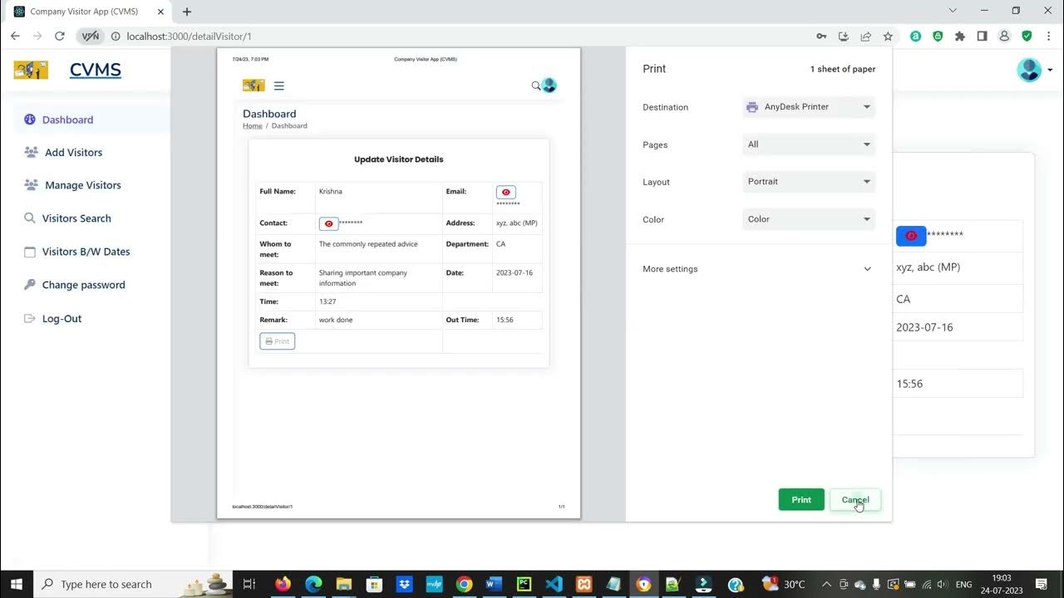
Task: Show hidden system tray icons
Action: 826,584
